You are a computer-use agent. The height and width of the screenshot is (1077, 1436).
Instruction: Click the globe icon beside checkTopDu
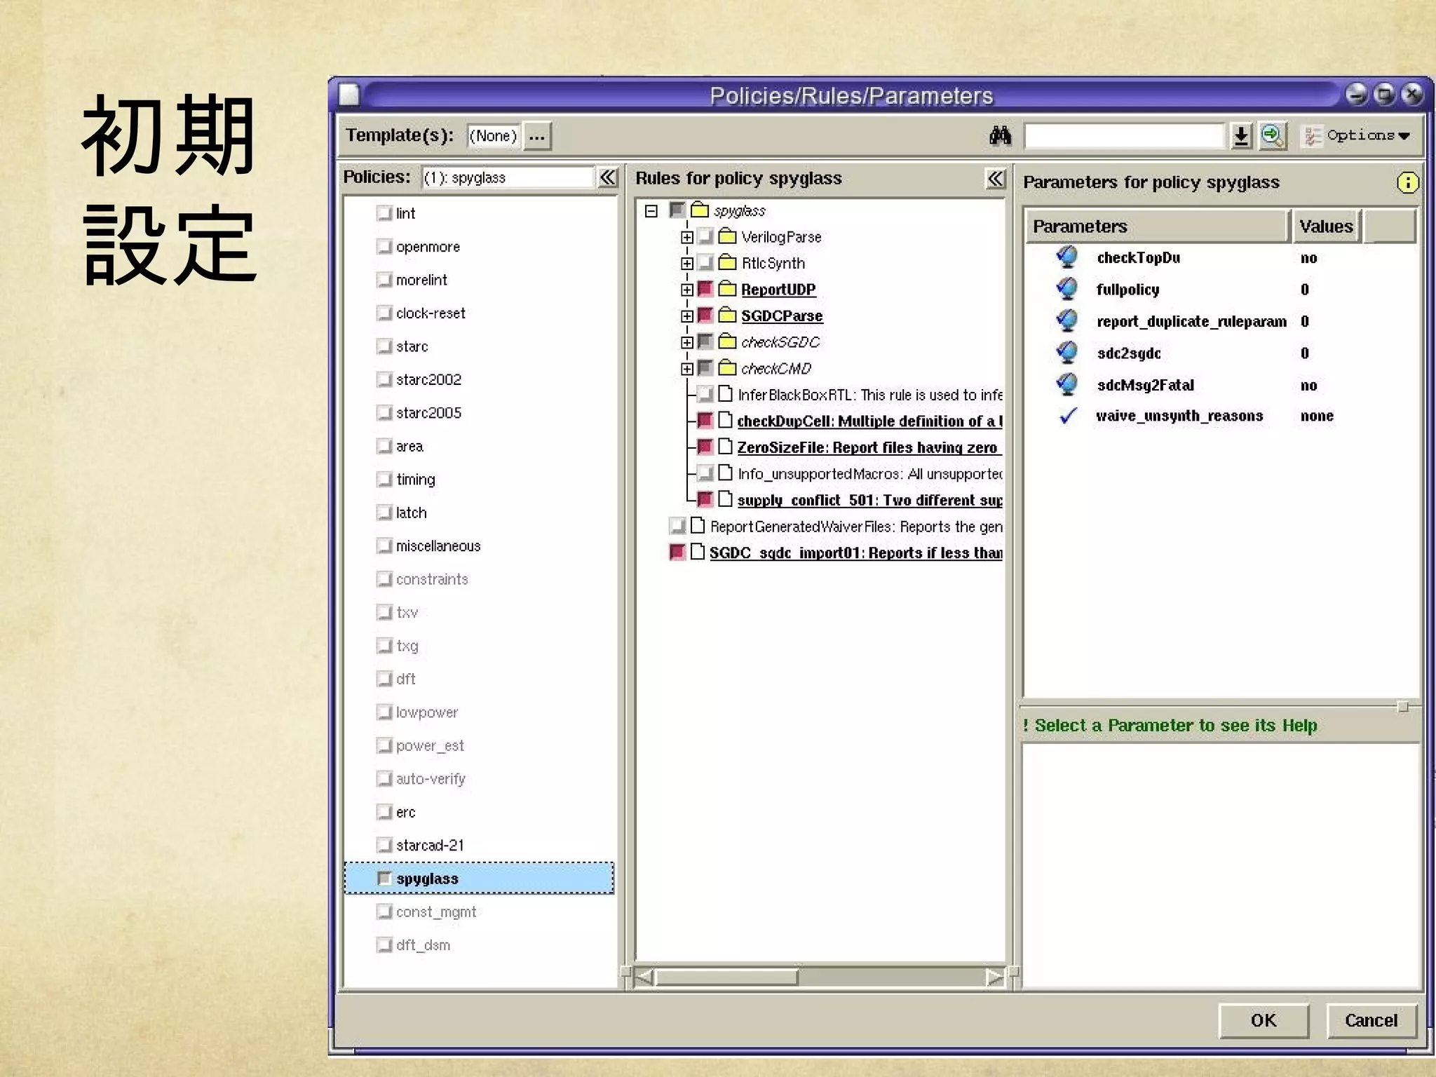tap(1067, 257)
